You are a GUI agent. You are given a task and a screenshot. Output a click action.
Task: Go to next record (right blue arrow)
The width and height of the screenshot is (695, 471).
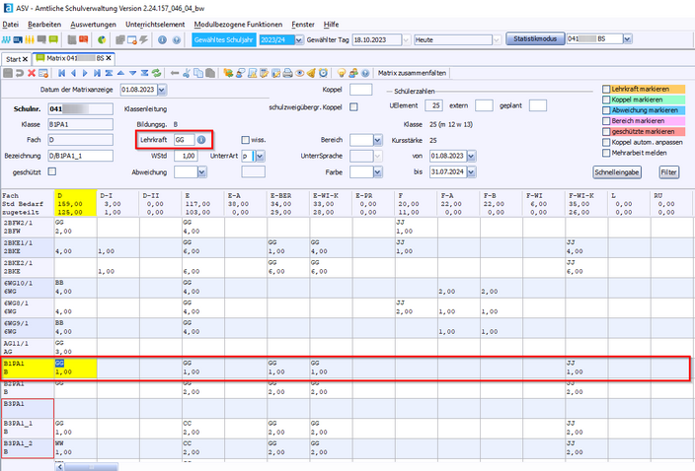click(x=85, y=74)
